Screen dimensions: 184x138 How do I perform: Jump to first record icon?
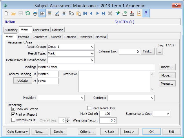point(85,13)
